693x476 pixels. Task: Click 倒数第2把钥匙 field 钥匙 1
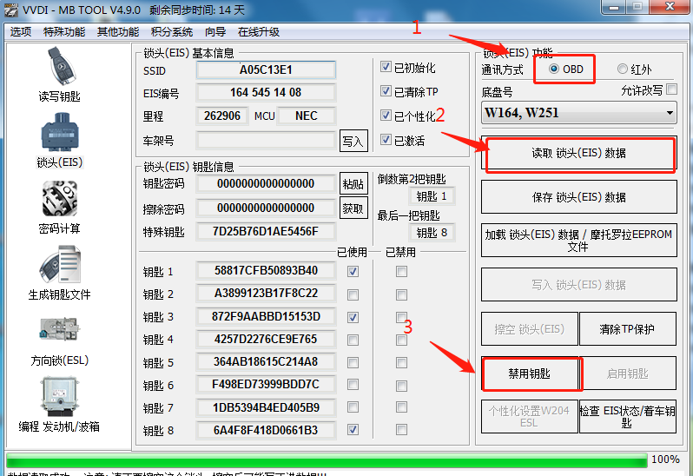coord(432,196)
